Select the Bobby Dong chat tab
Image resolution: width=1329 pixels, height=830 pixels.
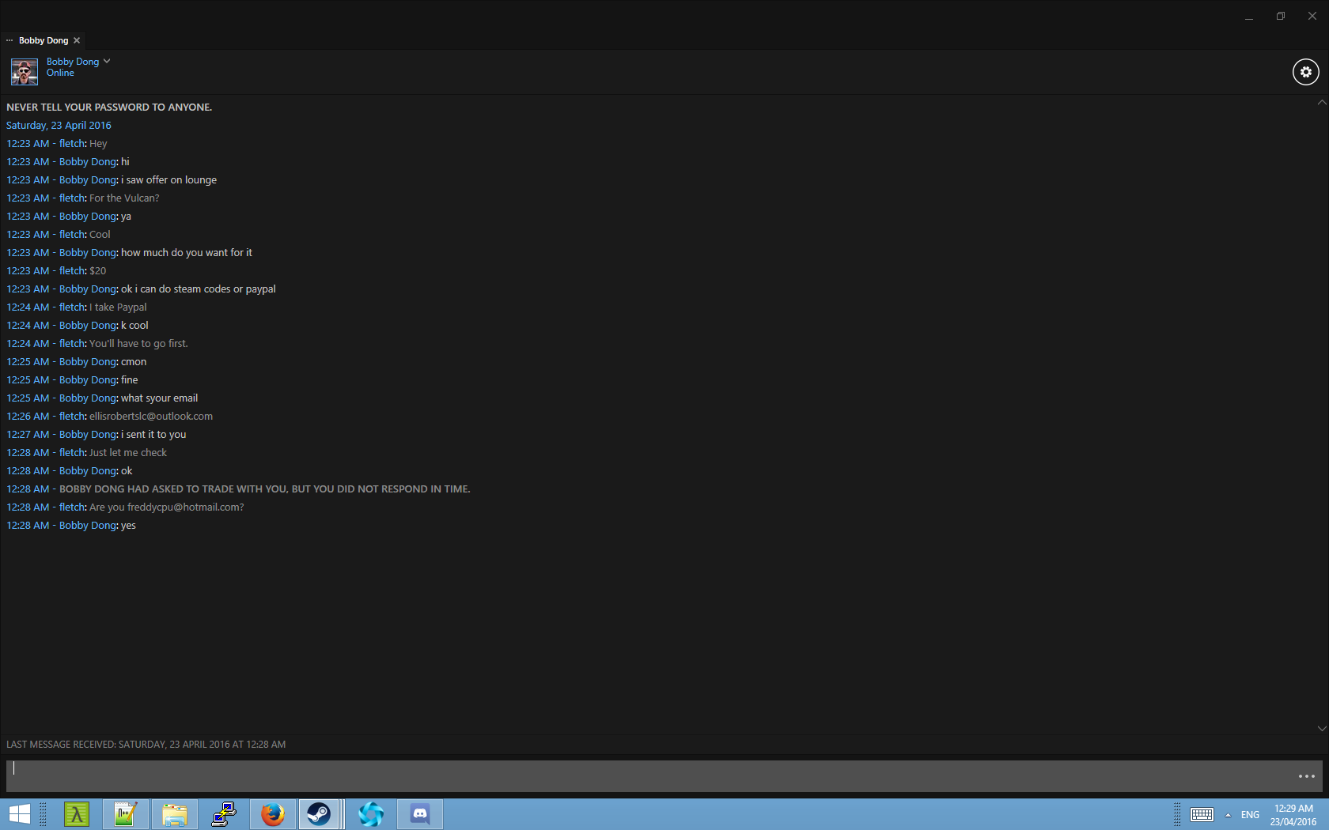(44, 40)
